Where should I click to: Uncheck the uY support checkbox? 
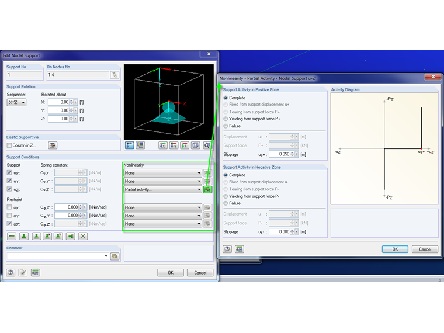click(9, 181)
